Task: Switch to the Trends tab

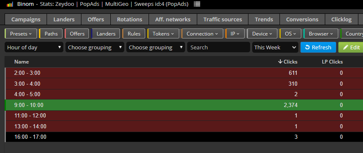Action: coord(264,19)
